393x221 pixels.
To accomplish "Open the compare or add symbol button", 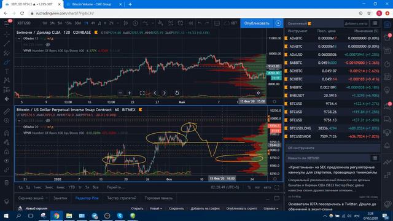I will (x=135, y=23).
